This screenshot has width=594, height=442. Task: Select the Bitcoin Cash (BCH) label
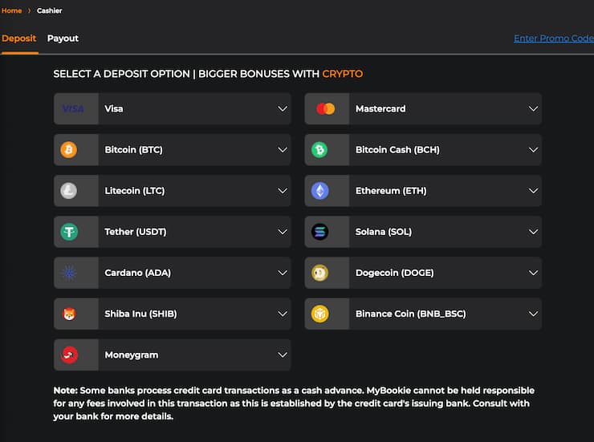[x=397, y=150]
